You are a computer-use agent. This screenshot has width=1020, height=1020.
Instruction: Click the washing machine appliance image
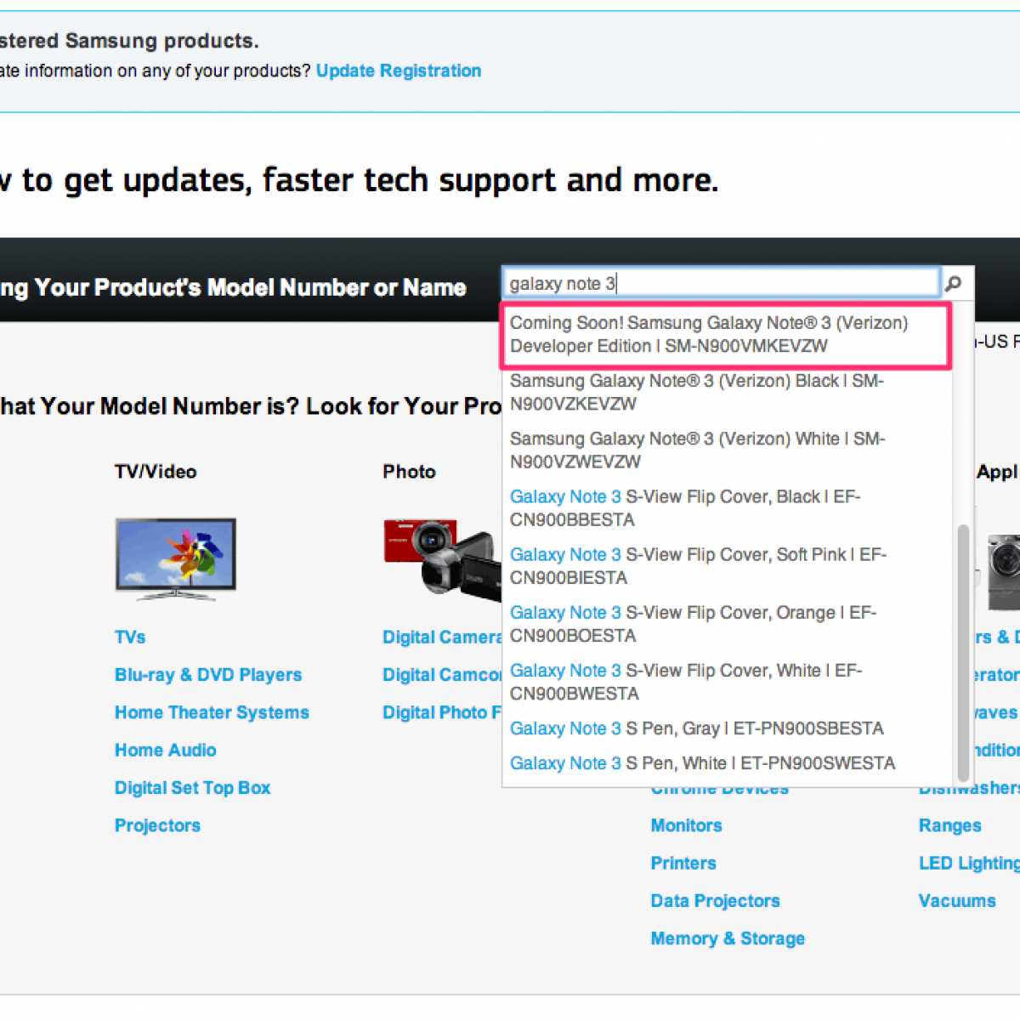[x=1003, y=571]
